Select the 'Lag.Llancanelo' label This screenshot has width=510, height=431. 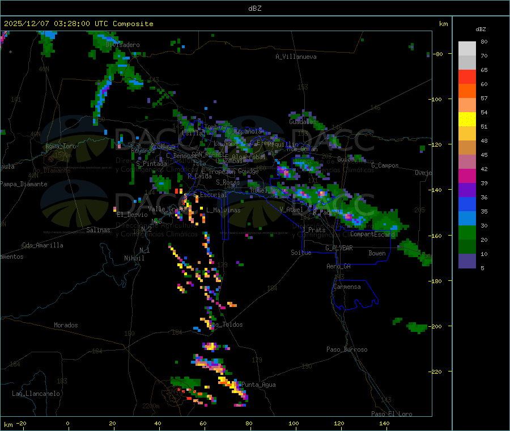point(36,394)
